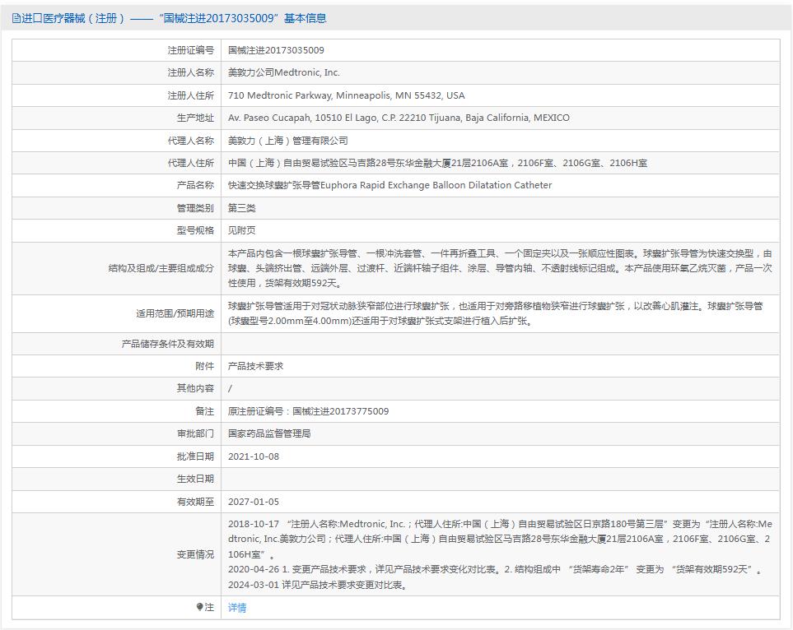Select the 产品技术要求 value

tap(255, 366)
